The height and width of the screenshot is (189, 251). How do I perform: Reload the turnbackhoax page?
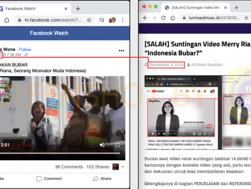163,18
